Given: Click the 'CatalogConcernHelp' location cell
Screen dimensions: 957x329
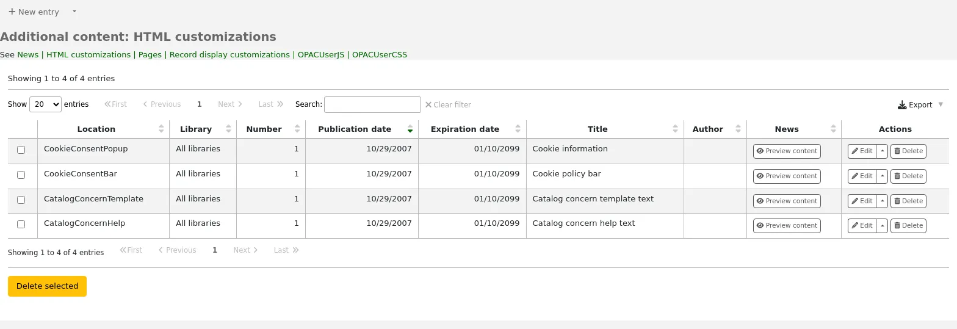Looking at the screenshot, I should [x=103, y=226].
